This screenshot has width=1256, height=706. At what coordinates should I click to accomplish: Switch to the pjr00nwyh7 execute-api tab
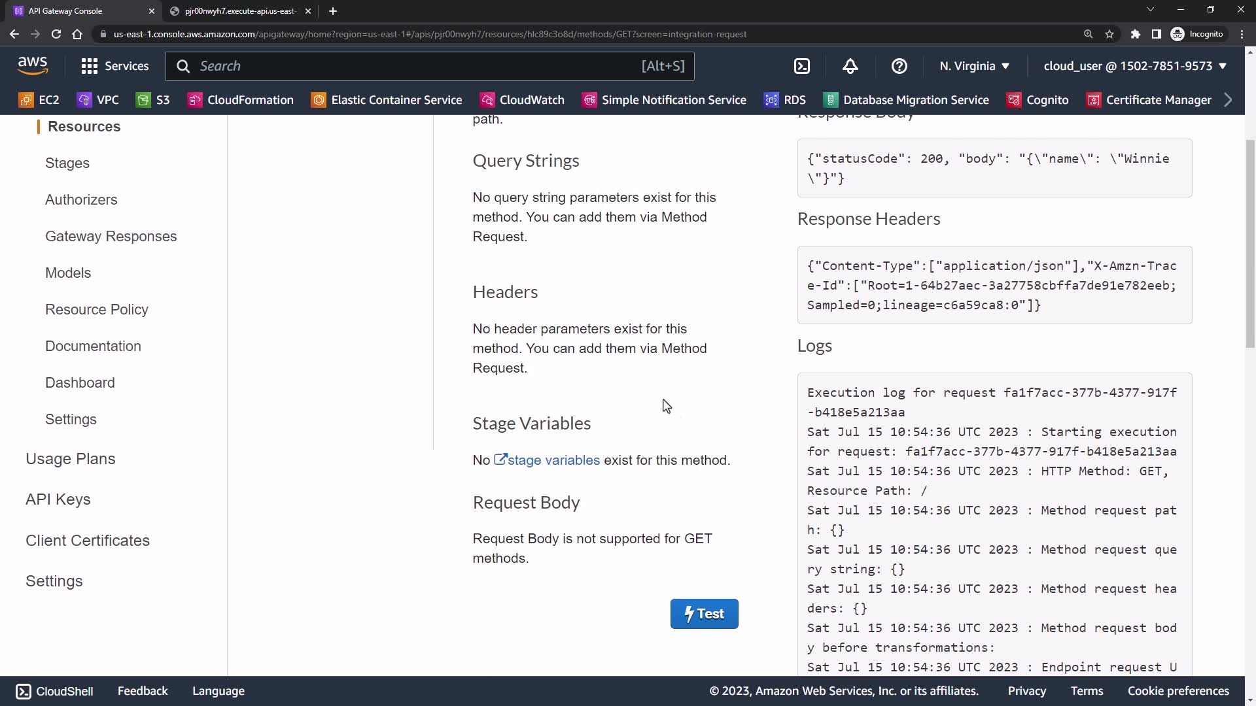click(239, 11)
